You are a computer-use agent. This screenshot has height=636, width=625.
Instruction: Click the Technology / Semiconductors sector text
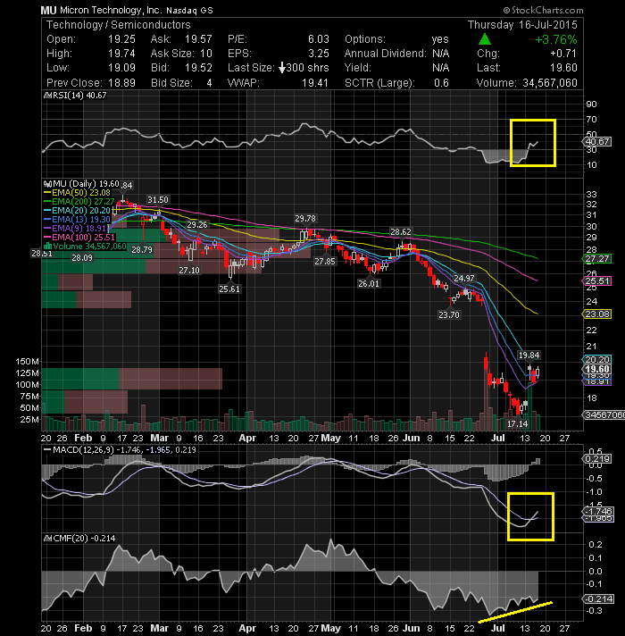click(x=119, y=25)
